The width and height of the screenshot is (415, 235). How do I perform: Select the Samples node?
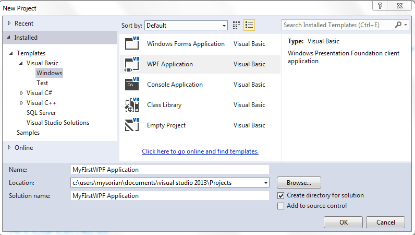[28, 133]
